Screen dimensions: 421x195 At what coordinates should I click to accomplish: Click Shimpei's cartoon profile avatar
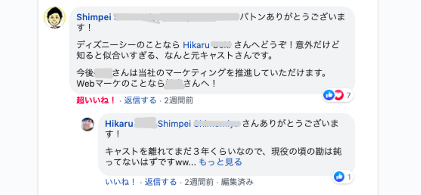tap(55, 18)
